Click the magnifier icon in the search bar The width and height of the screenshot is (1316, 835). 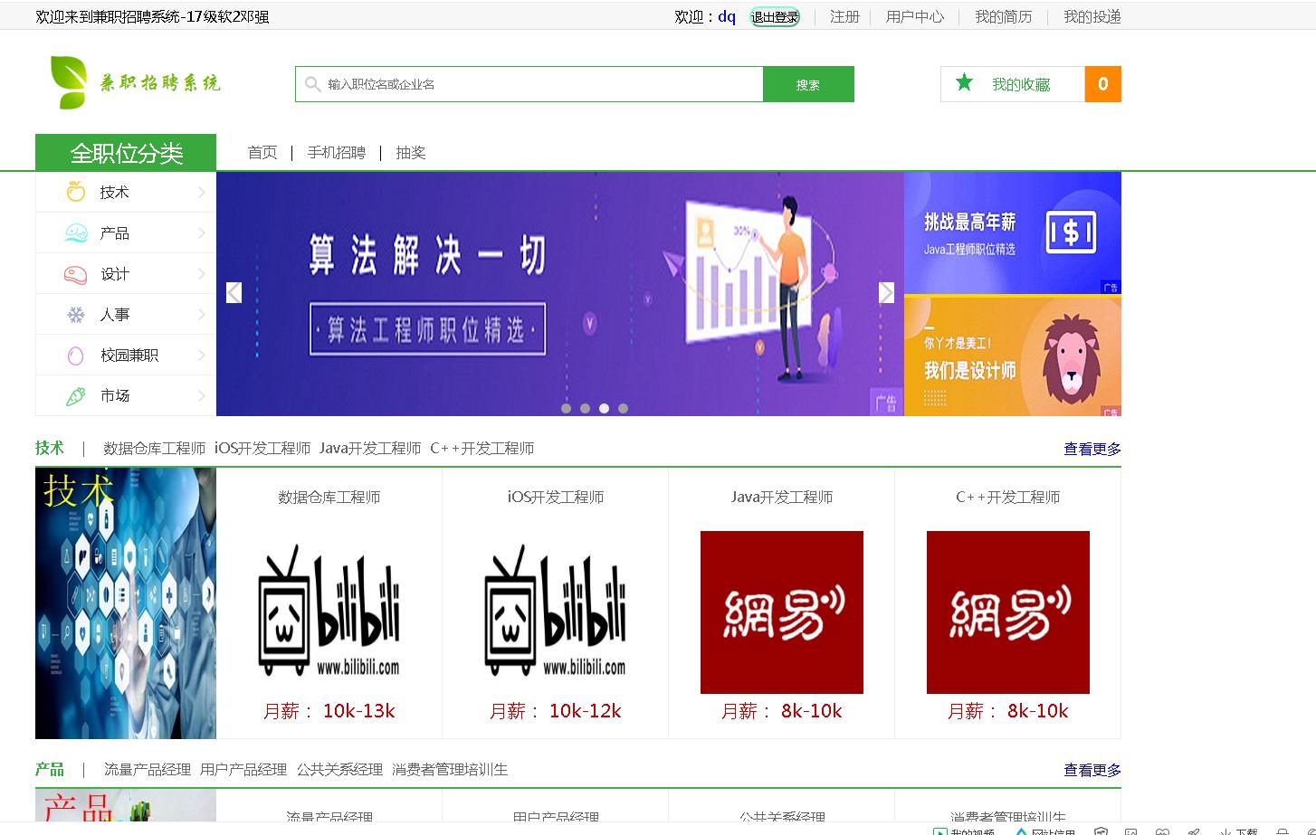pos(311,83)
